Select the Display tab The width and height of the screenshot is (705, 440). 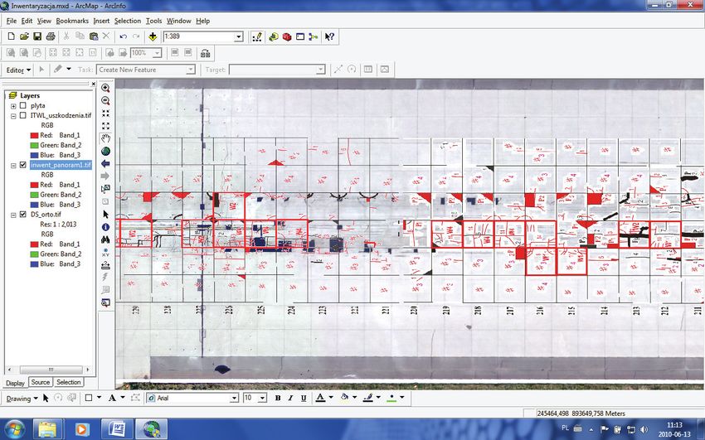pos(15,383)
